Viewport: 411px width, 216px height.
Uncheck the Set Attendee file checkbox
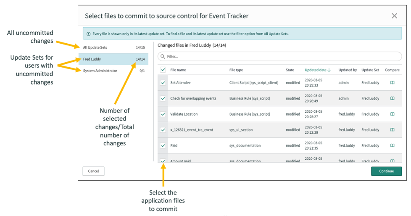163,82
